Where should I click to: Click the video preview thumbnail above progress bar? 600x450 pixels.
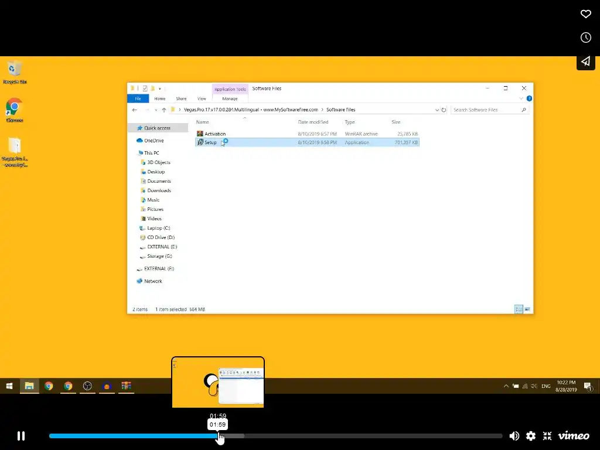[218, 382]
